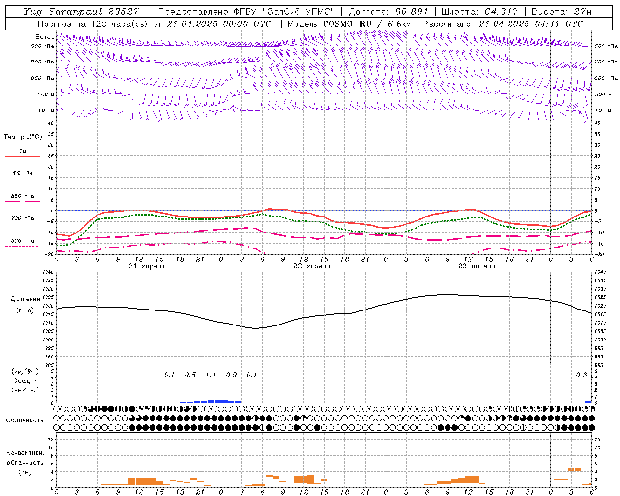Select the longitude value Долгота: 60.891
Screen dimensions: 620x496
click(x=388, y=12)
